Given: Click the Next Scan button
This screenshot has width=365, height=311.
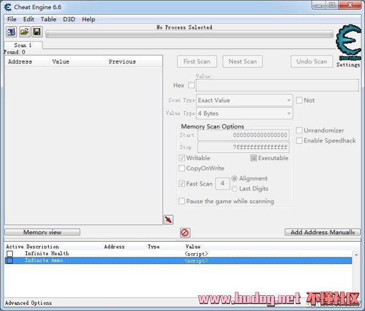Looking at the screenshot, I should 243,61.
